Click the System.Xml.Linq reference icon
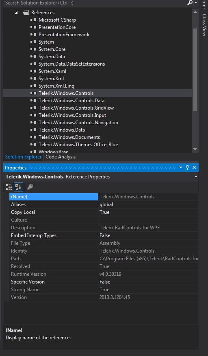The width and height of the screenshot is (208, 356). coord(33,86)
